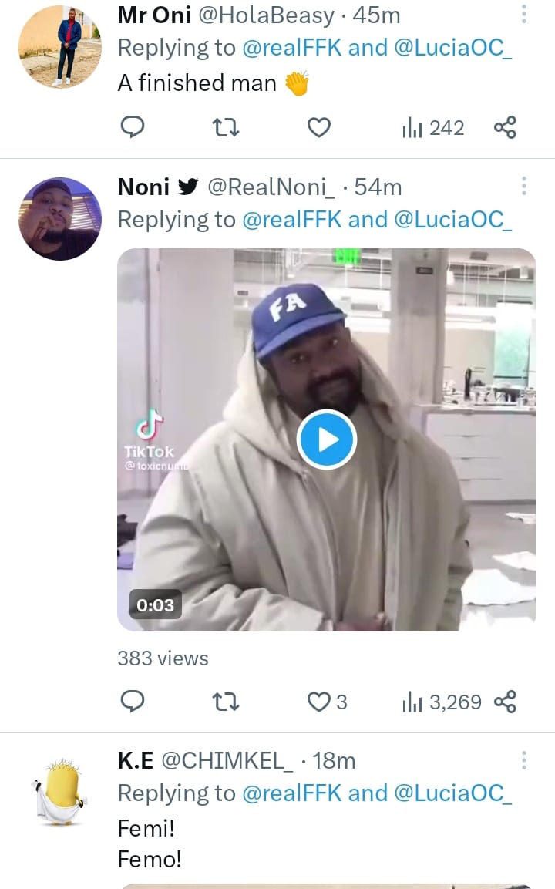Open @realFFK link in K.E's reply
555x889 pixels.
click(x=292, y=793)
